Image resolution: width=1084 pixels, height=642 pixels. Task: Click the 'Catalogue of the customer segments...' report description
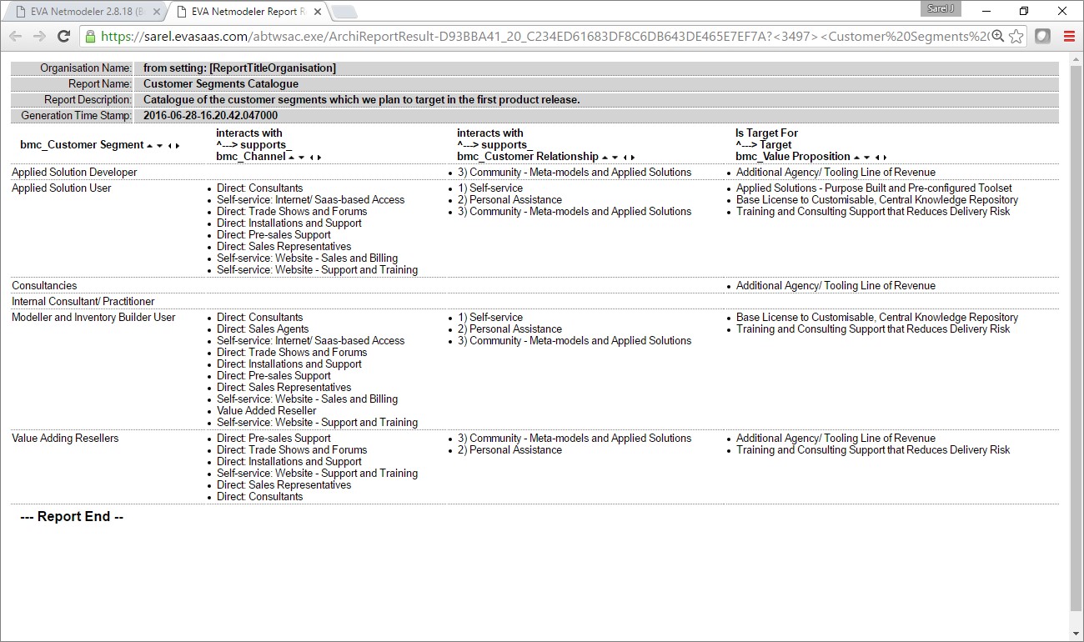361,100
